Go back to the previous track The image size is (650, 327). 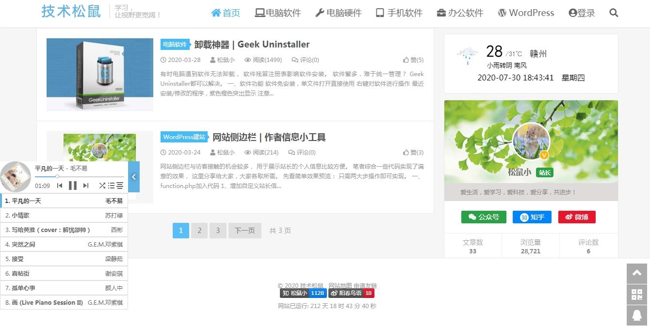[60, 185]
